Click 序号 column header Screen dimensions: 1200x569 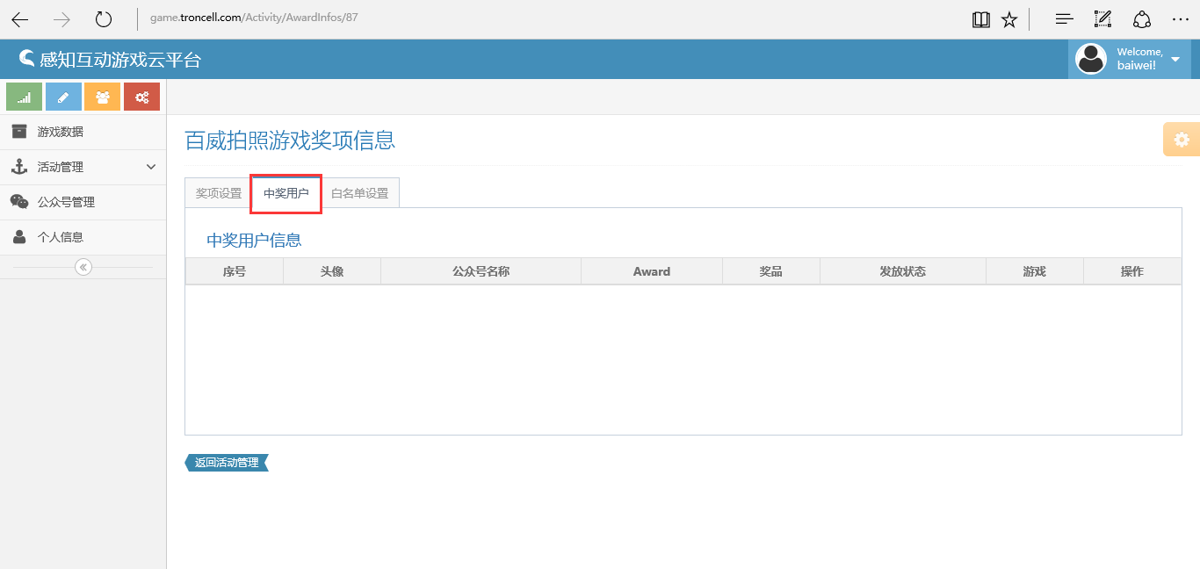tap(235, 271)
